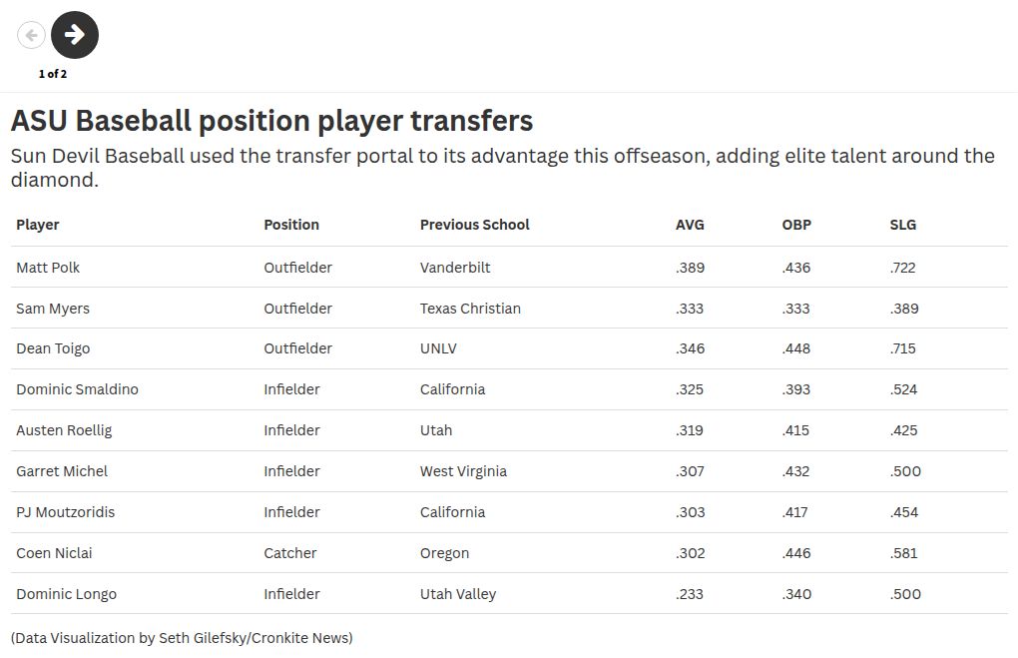Select the Player column header
Screen dimensions: 1018x658
(x=38, y=225)
